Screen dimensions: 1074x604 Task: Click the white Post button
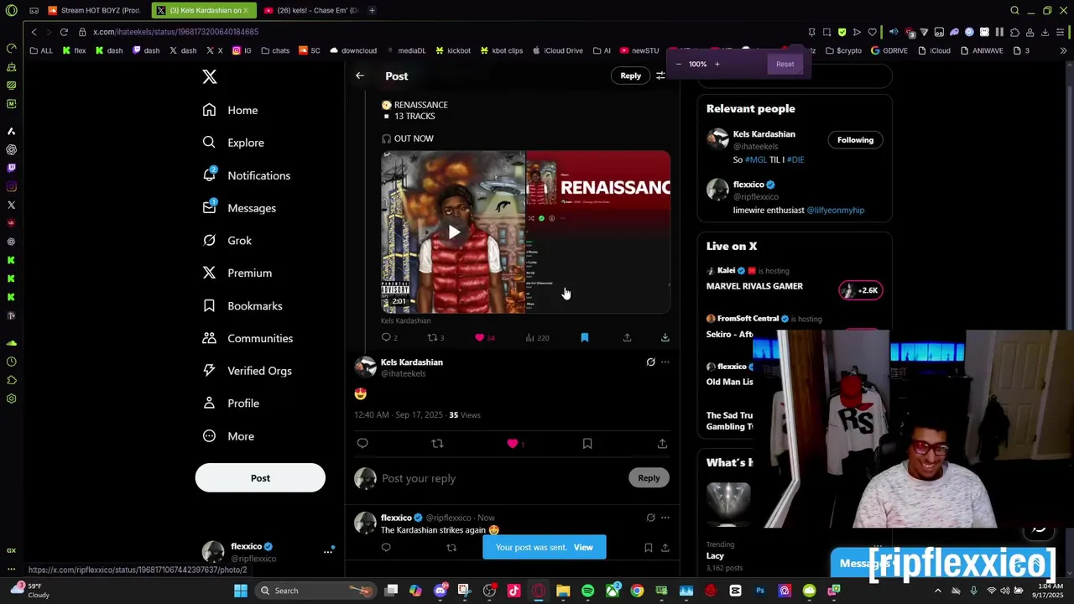[260, 478]
